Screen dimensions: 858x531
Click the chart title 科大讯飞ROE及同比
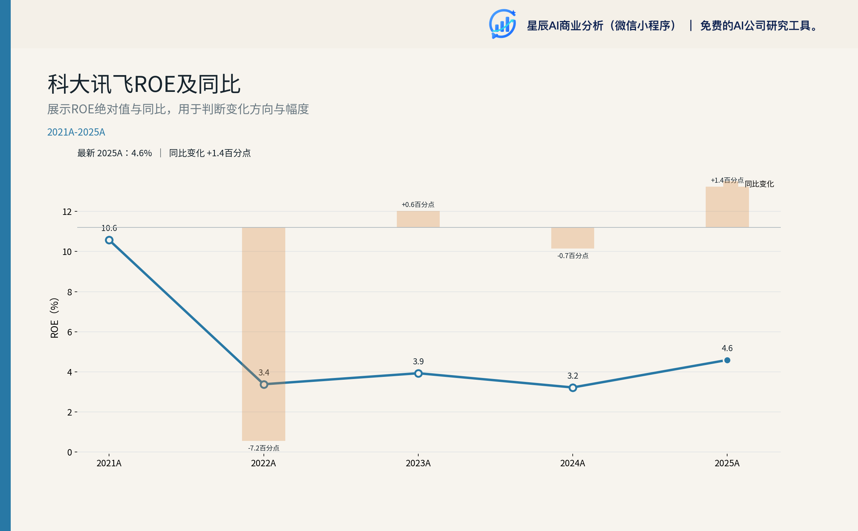click(x=144, y=84)
